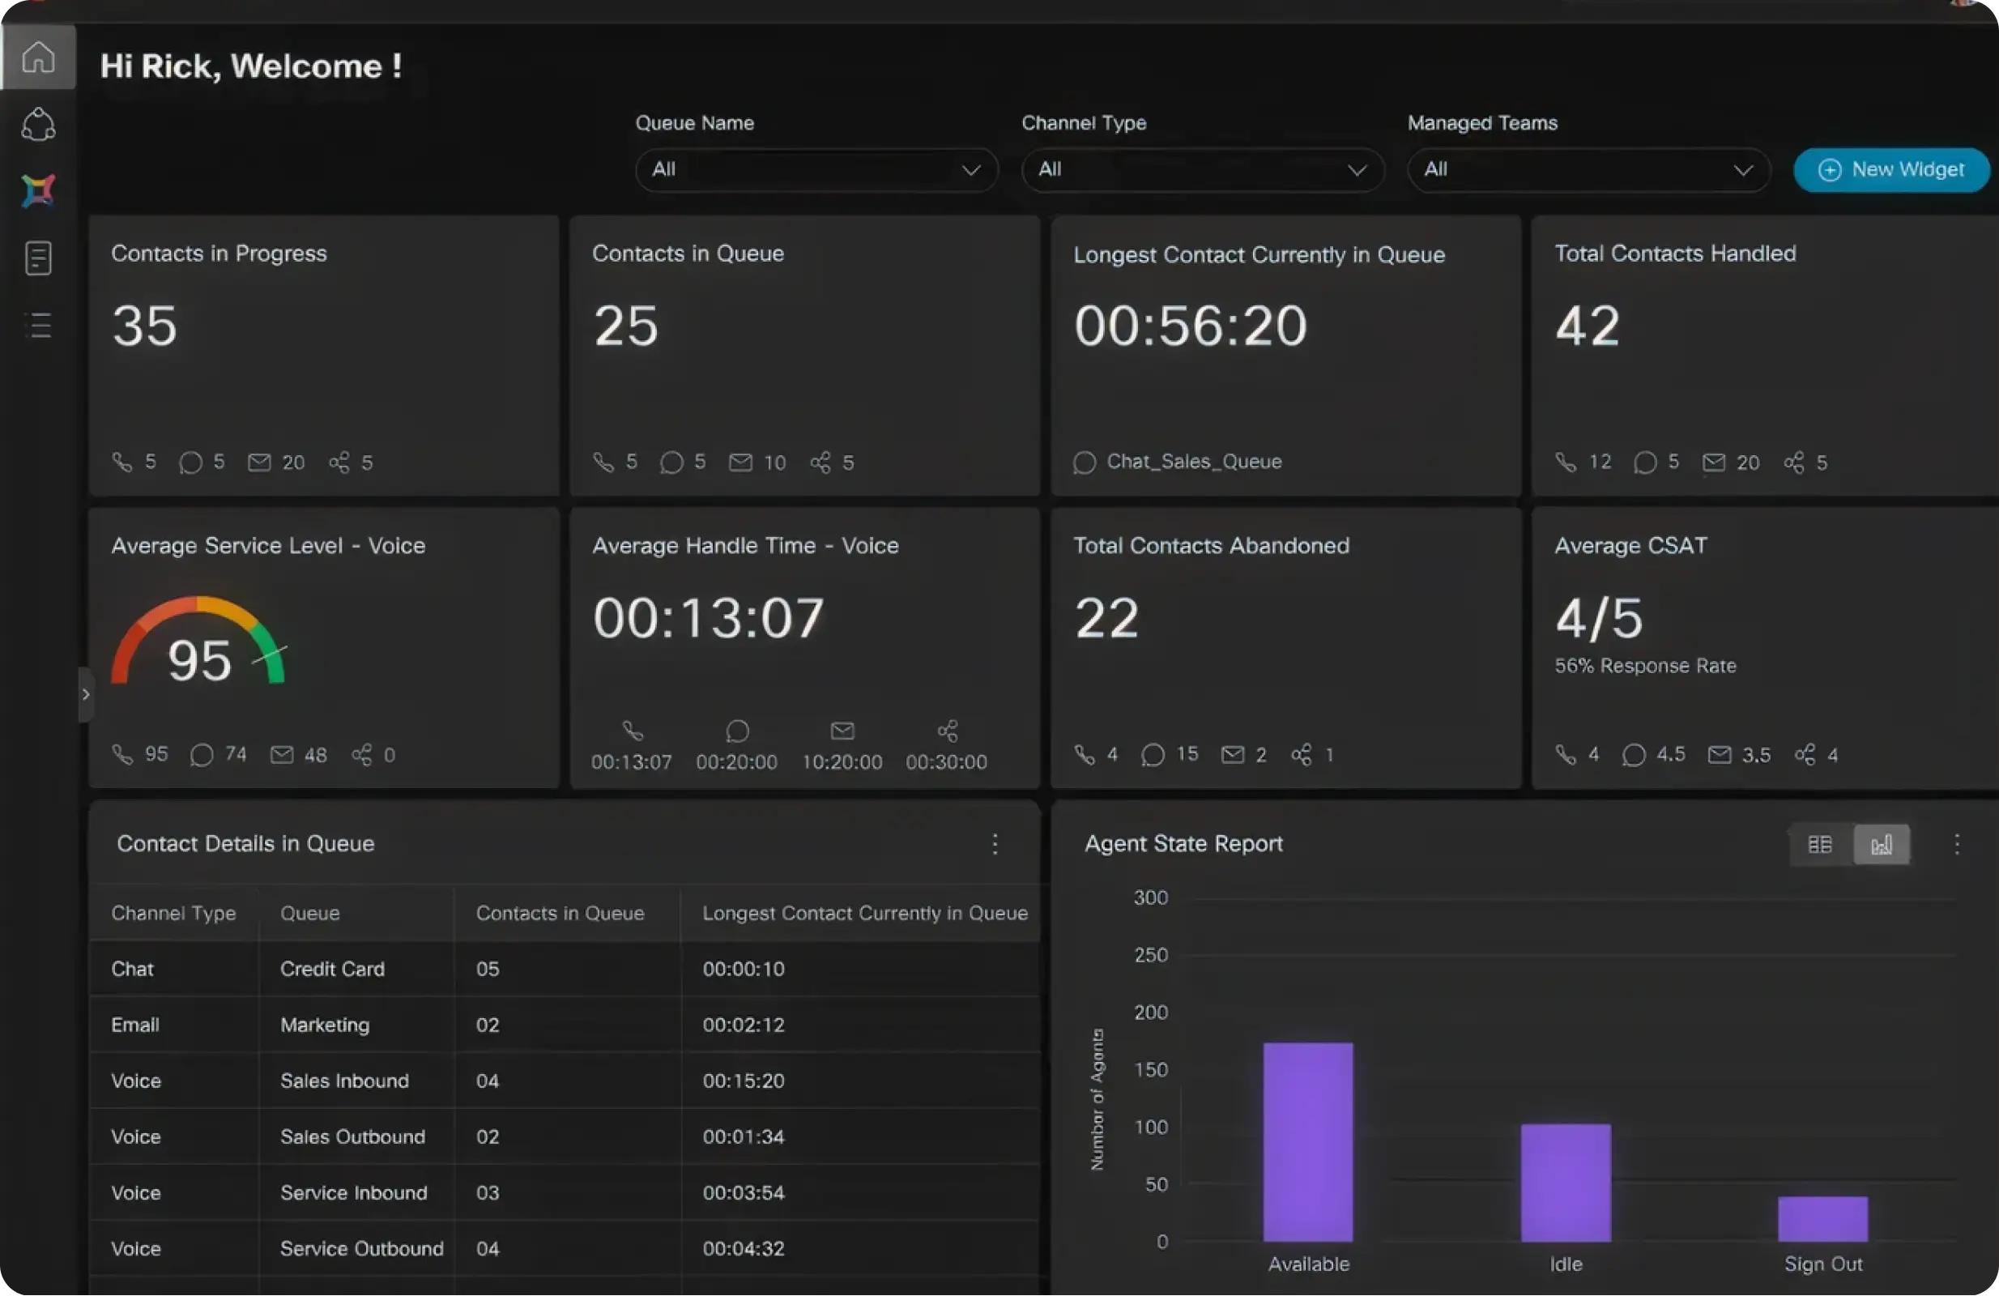Click the Available bar in chart
This screenshot has width=1999, height=1296.
click(x=1308, y=1142)
